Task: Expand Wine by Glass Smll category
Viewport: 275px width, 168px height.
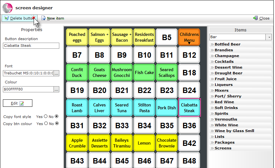Action: point(240,131)
